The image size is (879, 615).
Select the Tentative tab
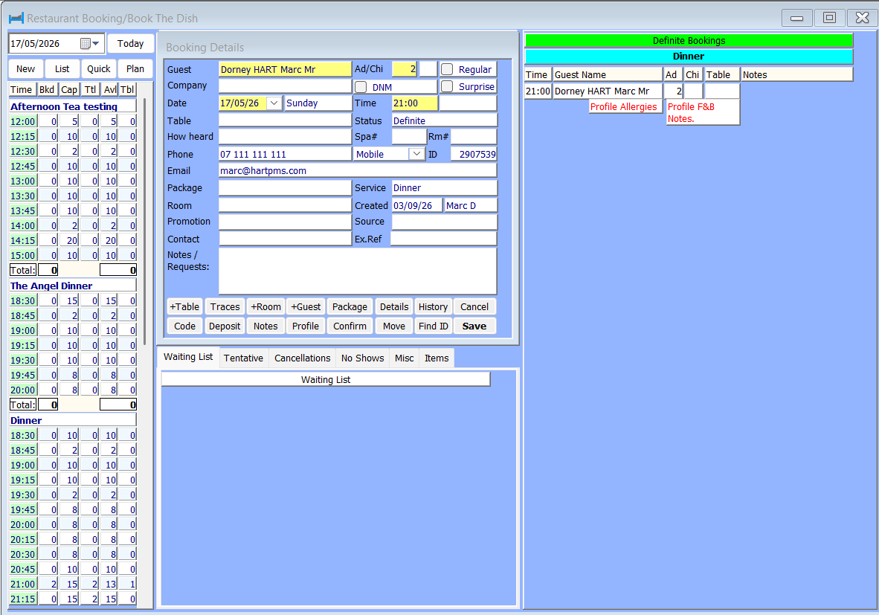point(243,358)
